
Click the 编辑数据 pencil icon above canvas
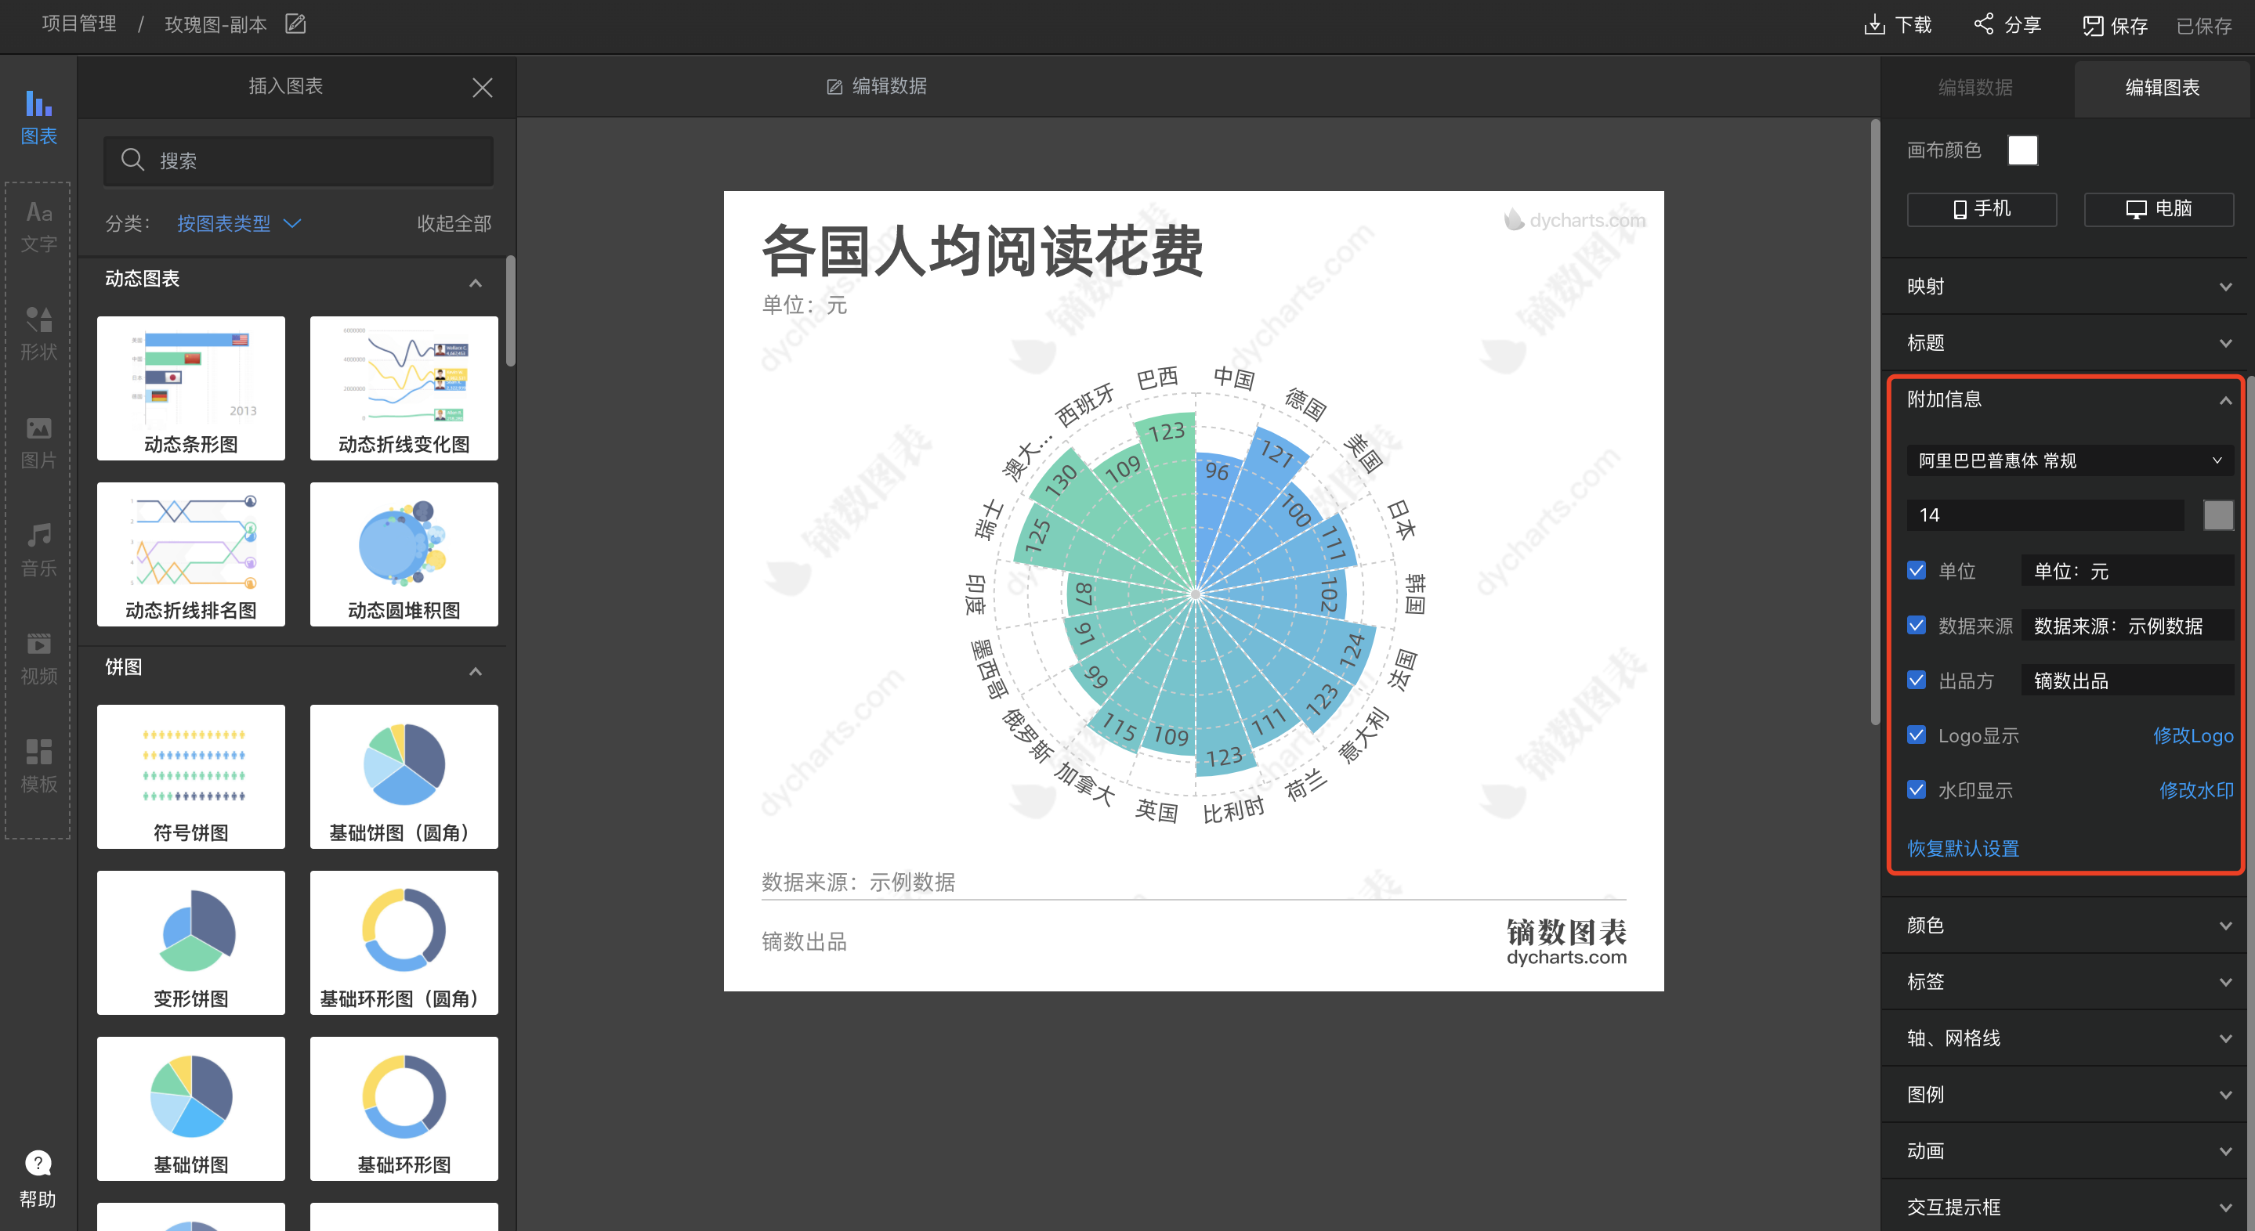click(834, 87)
